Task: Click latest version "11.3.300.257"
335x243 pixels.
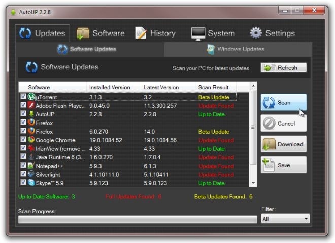Action: [160, 106]
